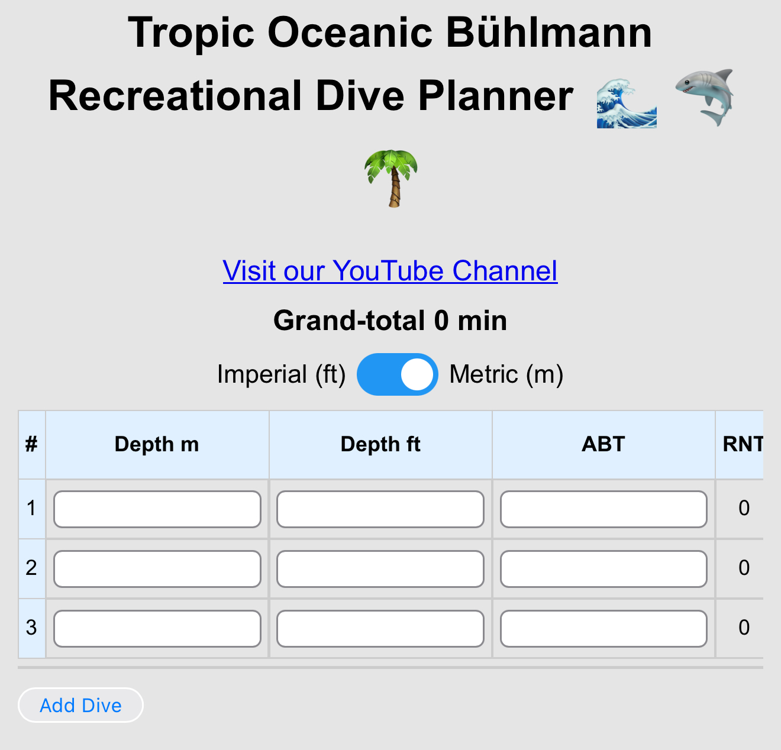Click the Imperial (ft) label
781x750 pixels.
282,374
